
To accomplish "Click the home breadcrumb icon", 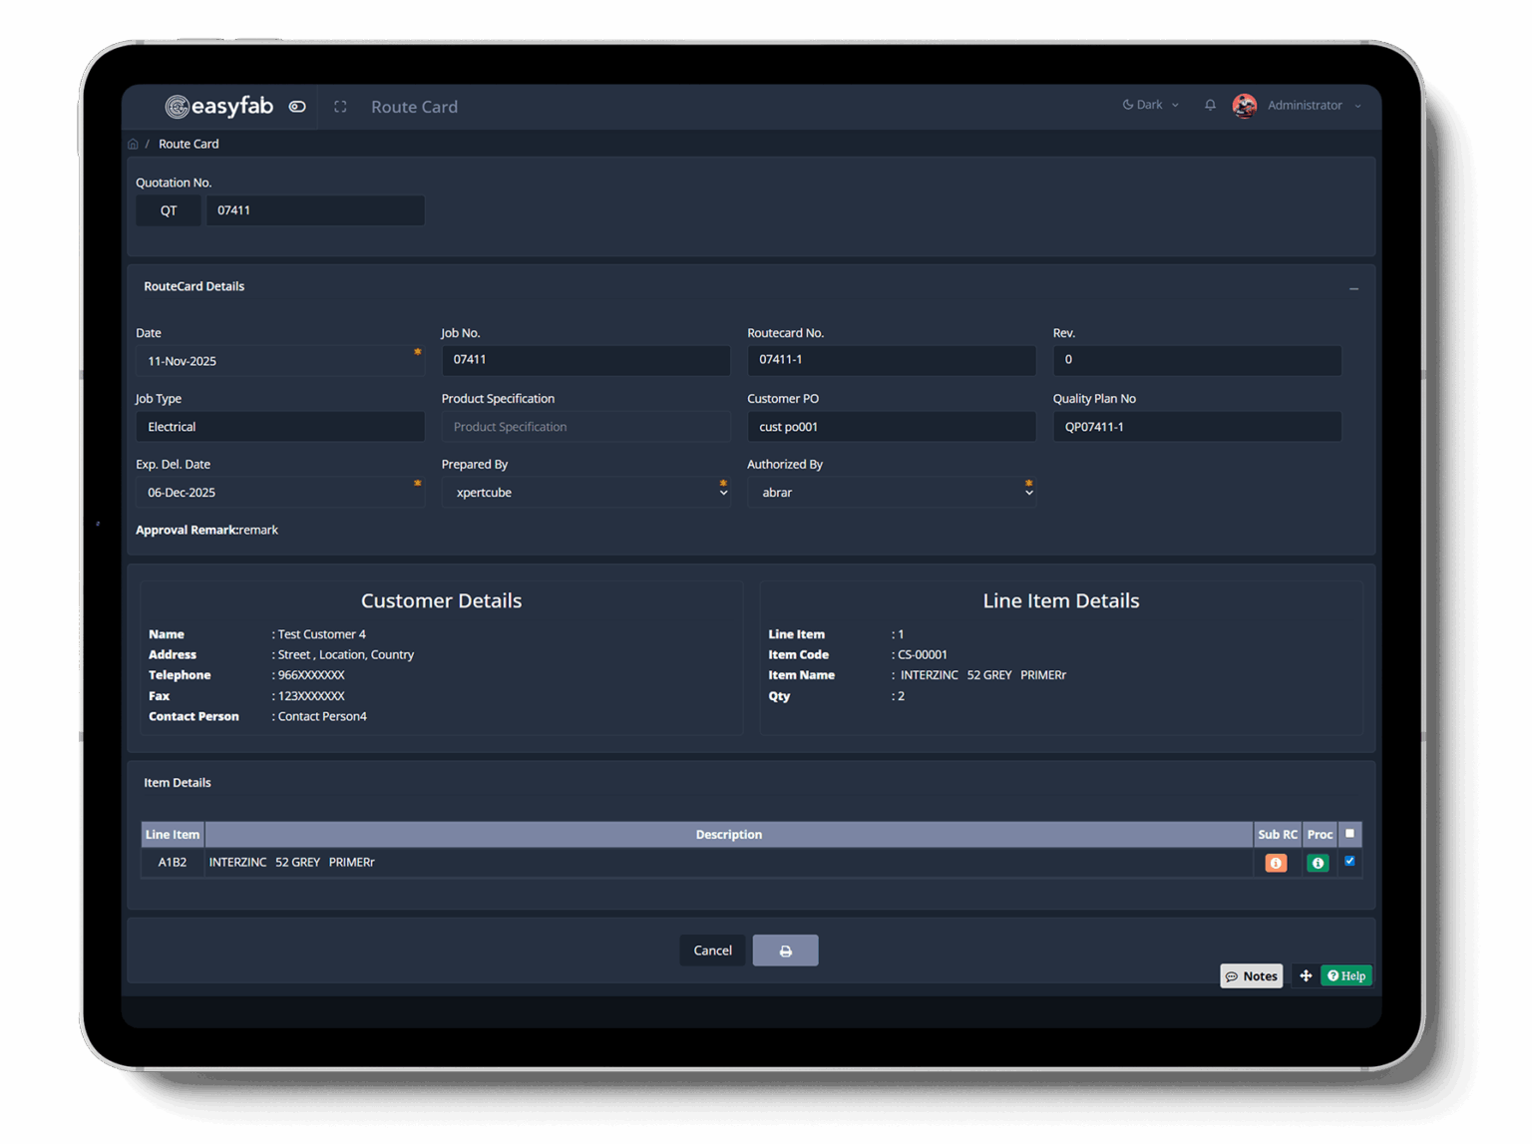I will point(134,145).
